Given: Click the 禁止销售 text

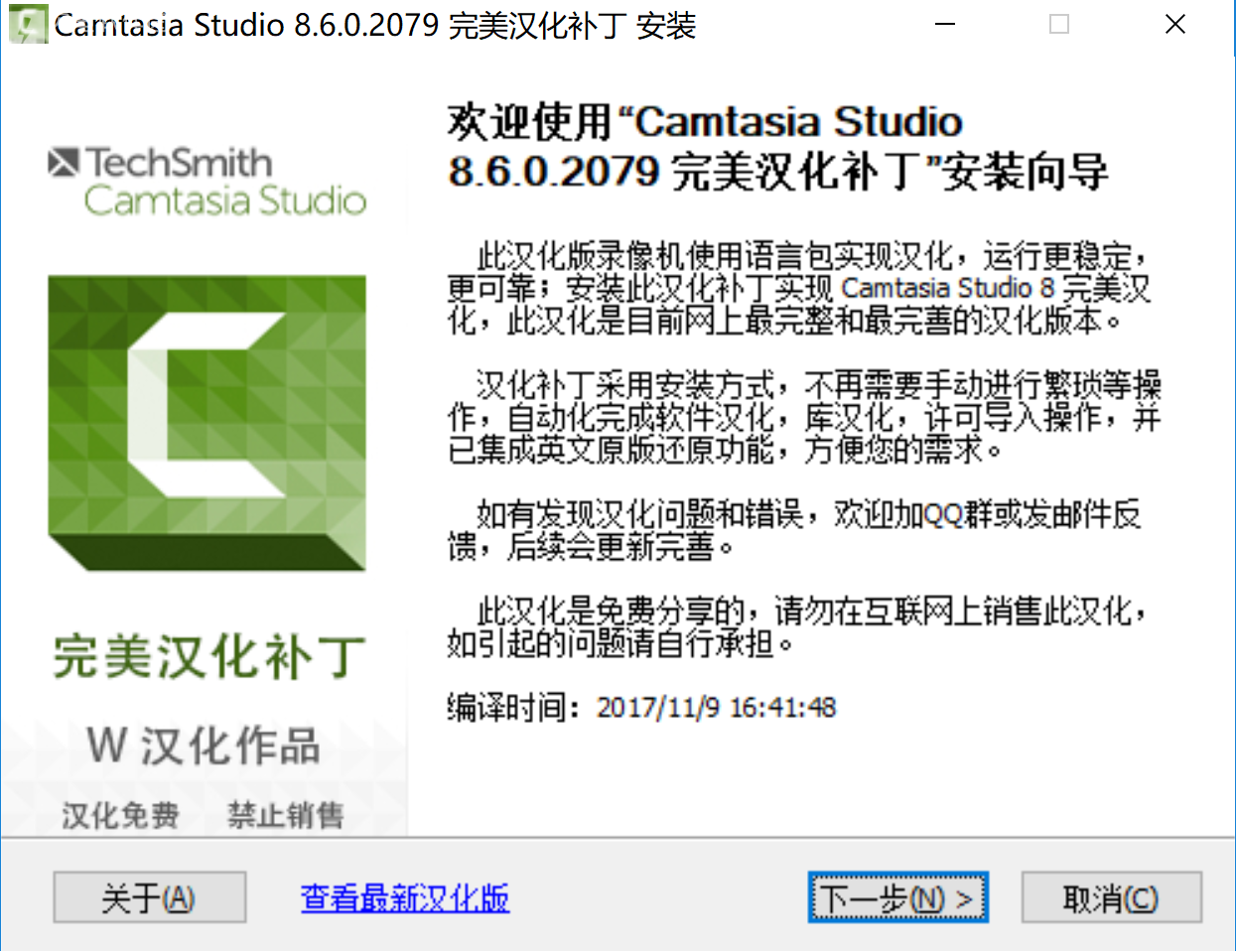Looking at the screenshot, I should click(286, 815).
